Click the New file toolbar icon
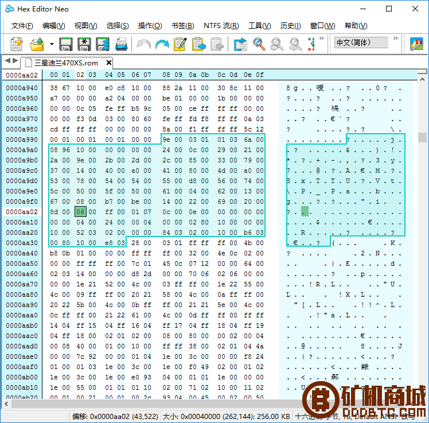The height and width of the screenshot is (423, 429). tap(17, 44)
